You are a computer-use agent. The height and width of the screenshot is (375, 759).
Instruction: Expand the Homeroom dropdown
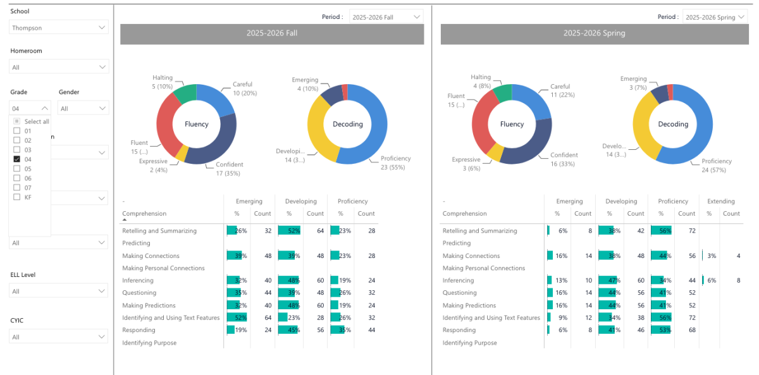tap(59, 66)
